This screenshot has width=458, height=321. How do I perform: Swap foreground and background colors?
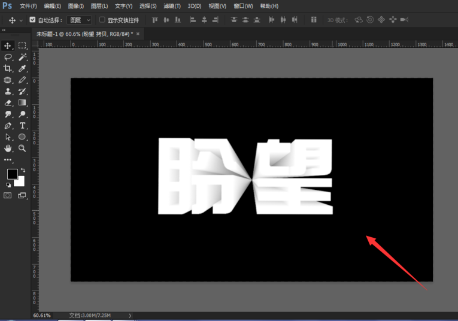pyautogui.click(x=23, y=171)
